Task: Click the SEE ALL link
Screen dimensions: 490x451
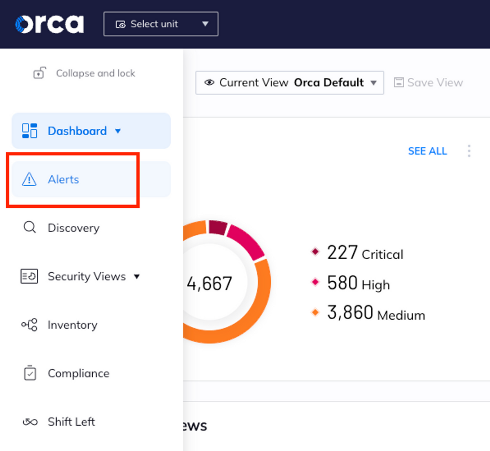Action: (427, 151)
